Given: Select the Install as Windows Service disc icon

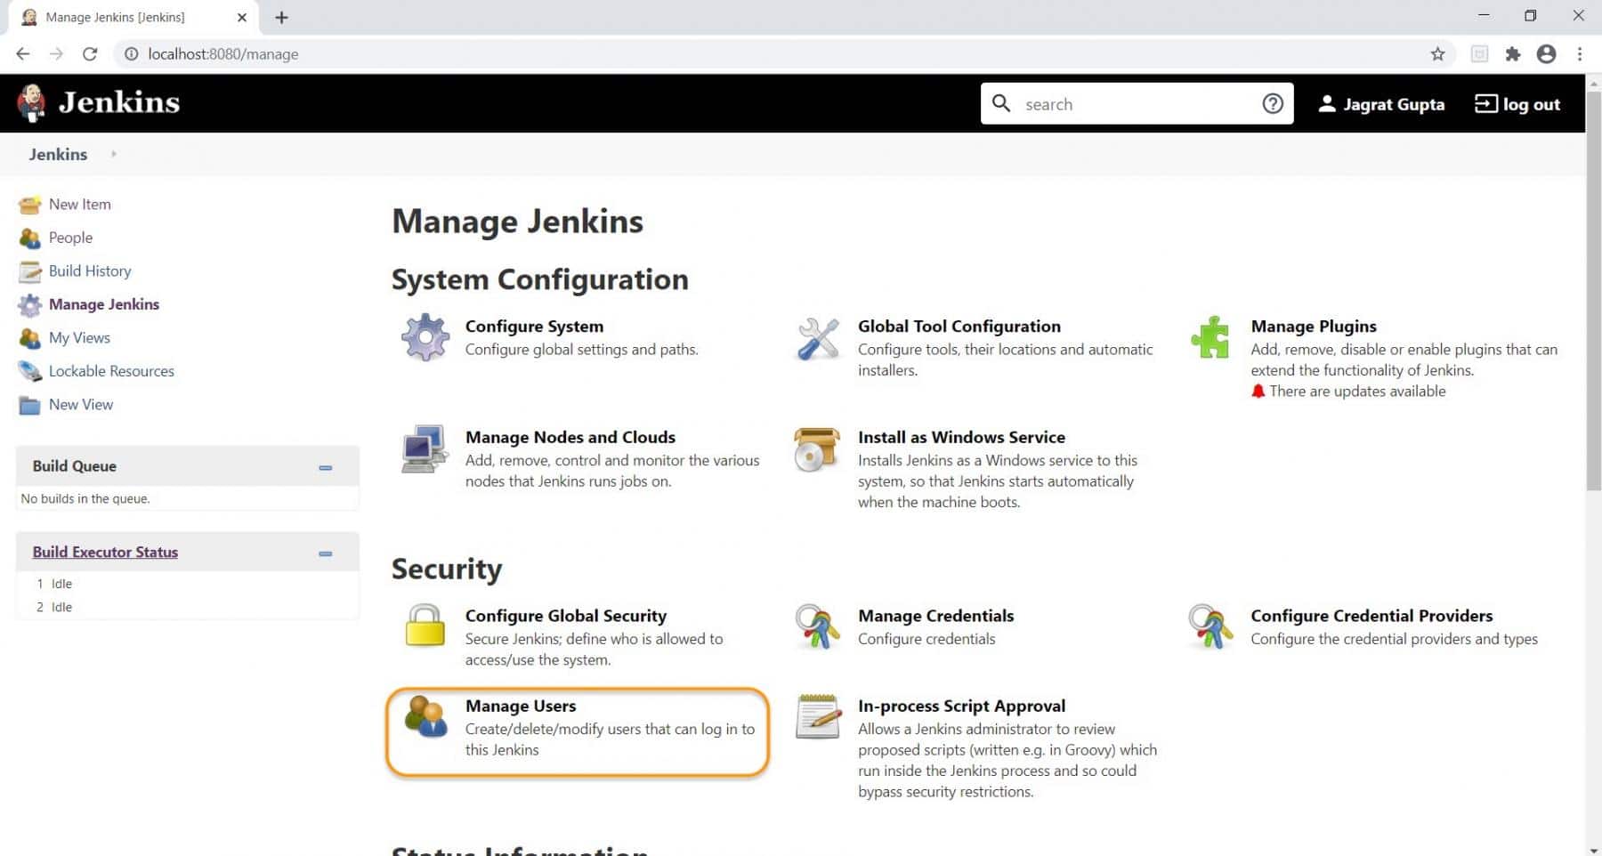Looking at the screenshot, I should pos(817,449).
